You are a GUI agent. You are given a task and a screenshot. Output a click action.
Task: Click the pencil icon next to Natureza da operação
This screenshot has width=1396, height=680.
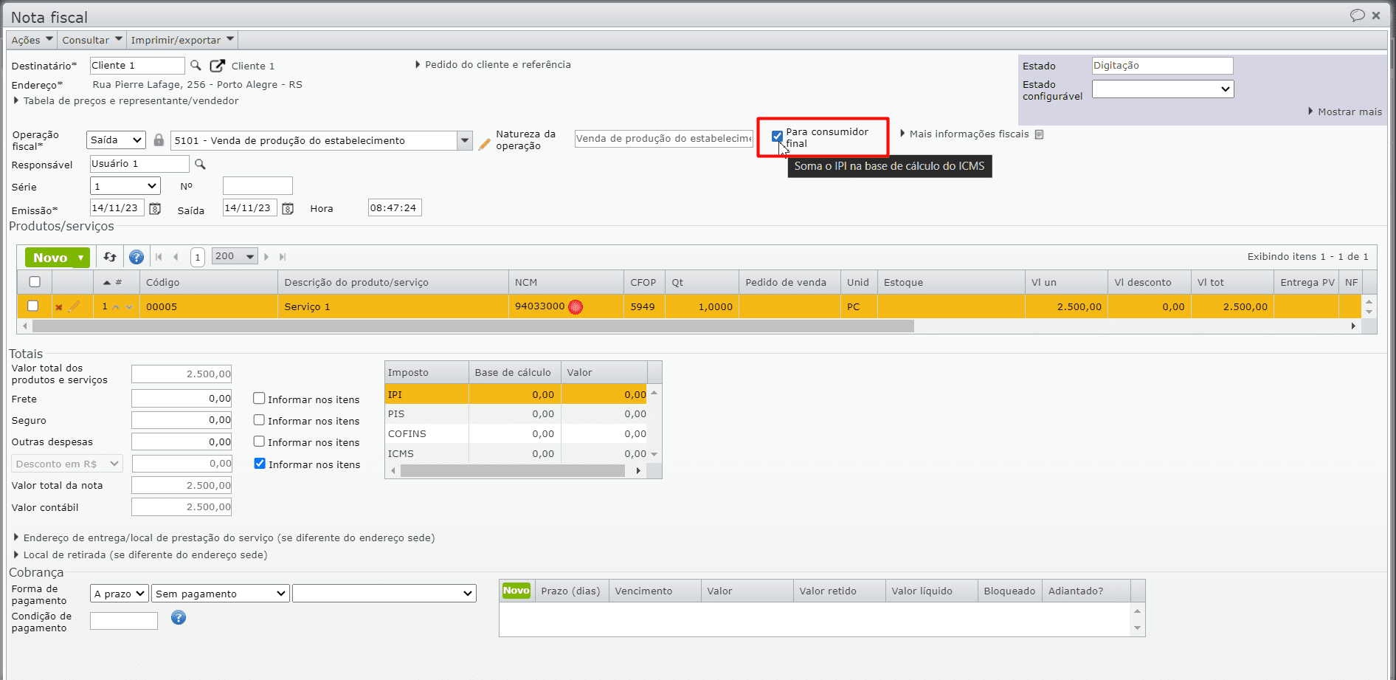pyautogui.click(x=484, y=144)
